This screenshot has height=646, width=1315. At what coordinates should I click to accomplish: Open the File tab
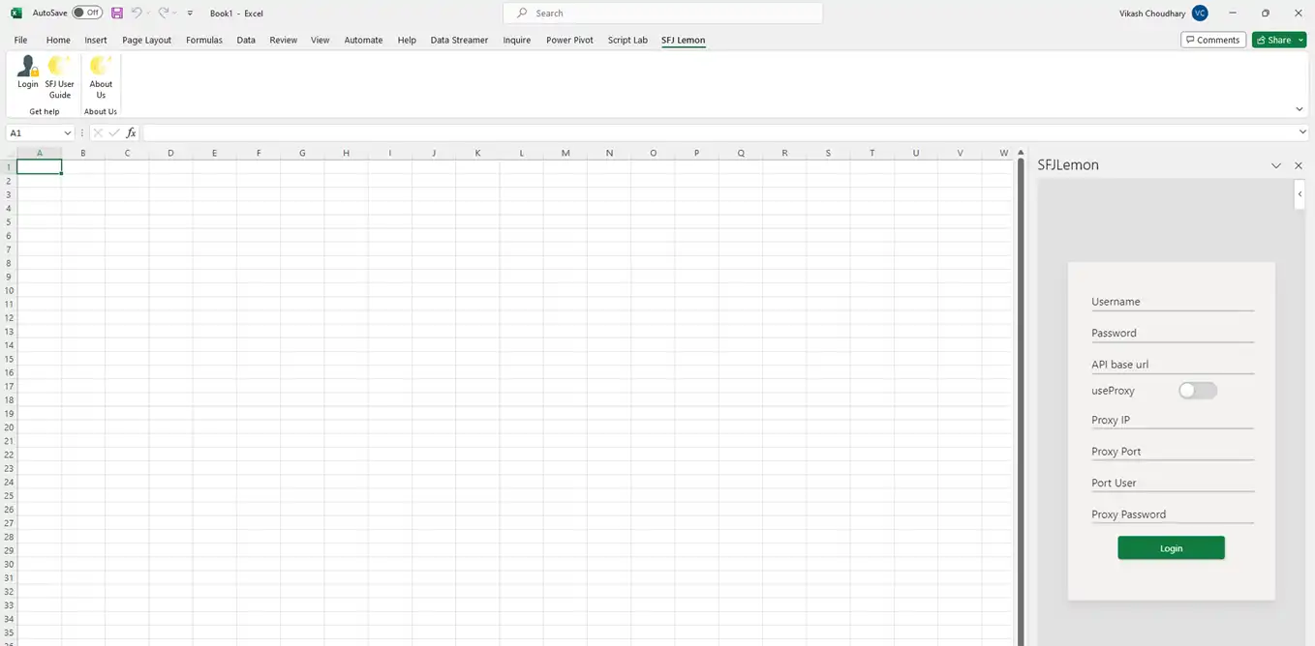point(20,40)
